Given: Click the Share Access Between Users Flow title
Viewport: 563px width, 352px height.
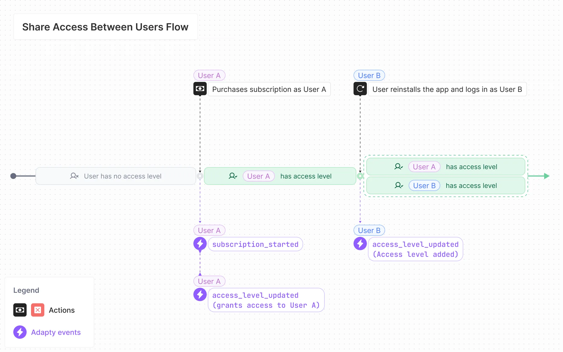Looking at the screenshot, I should pyautogui.click(x=105, y=27).
